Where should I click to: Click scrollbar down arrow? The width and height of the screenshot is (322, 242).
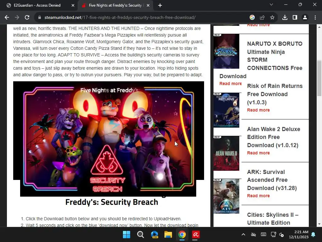coord(319,224)
